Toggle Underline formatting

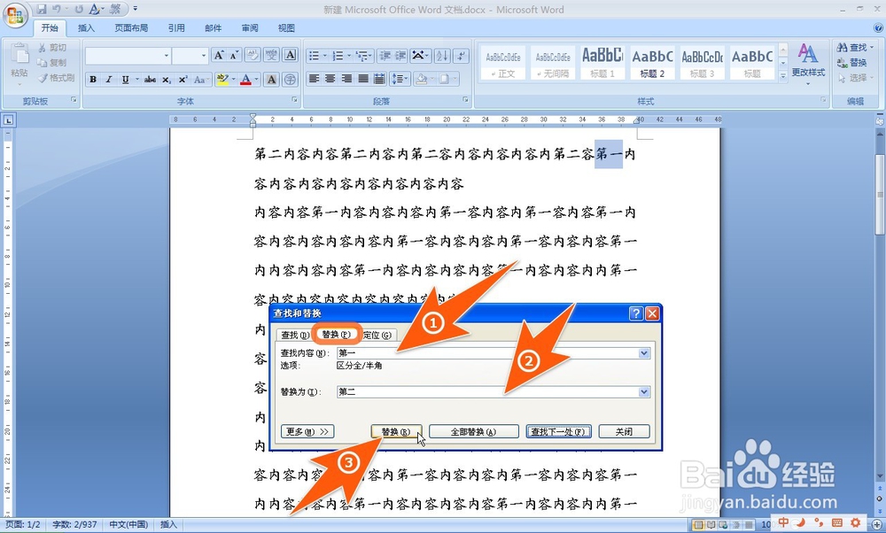(x=125, y=80)
